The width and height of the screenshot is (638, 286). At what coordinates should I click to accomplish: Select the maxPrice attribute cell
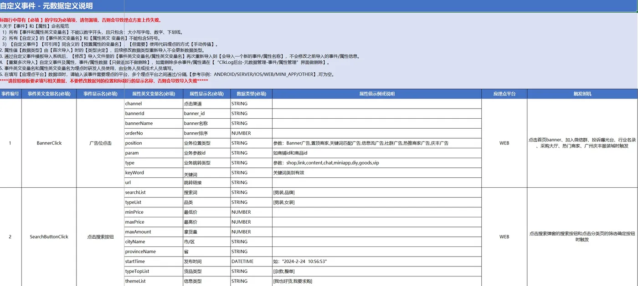click(154, 222)
